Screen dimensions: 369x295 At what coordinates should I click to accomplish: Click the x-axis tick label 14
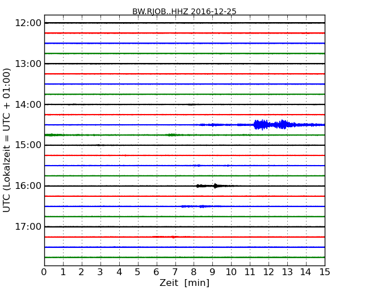(x=306, y=272)
